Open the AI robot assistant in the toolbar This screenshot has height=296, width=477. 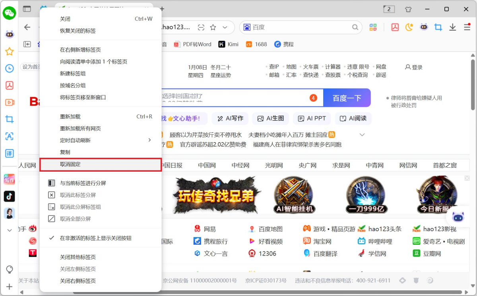424,27
